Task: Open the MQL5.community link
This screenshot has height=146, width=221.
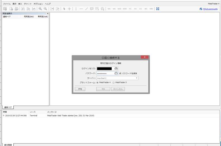Action: coord(210,9)
